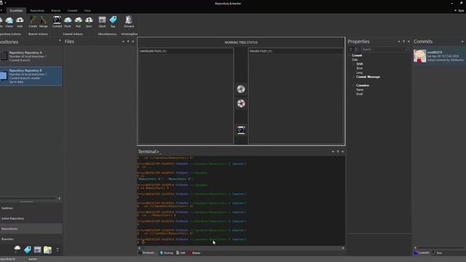Open the Active Repository navigation group
466x262 pixels.
[31, 218]
